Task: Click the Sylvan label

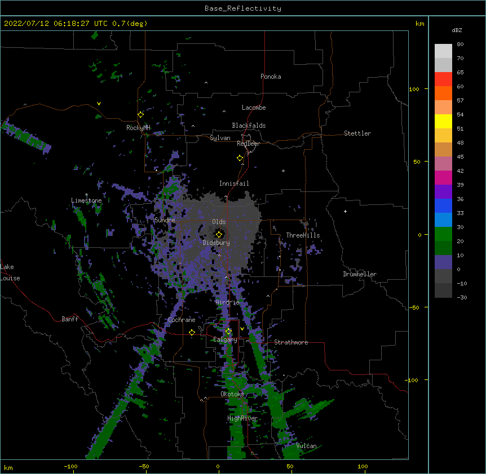Action: [220, 138]
